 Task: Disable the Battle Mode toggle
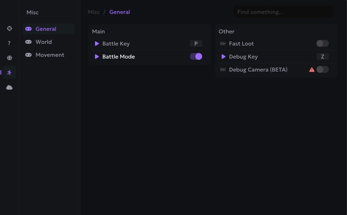[x=196, y=56]
